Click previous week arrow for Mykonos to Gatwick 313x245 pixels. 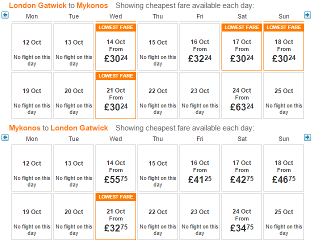pyautogui.click(x=5, y=137)
